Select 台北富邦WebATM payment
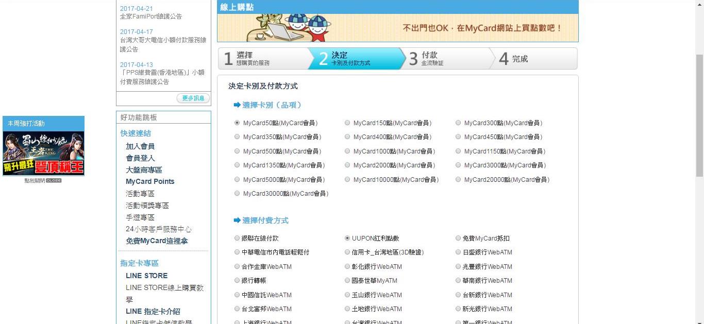 237,309
